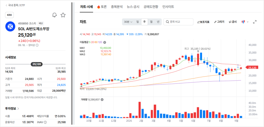264x127 pixels.
Task: Remove the 이동평균 indicator with X icon
Action: 104,42
